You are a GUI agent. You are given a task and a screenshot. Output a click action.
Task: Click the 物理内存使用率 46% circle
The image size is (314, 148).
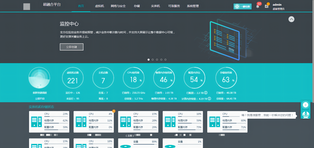point(164,78)
